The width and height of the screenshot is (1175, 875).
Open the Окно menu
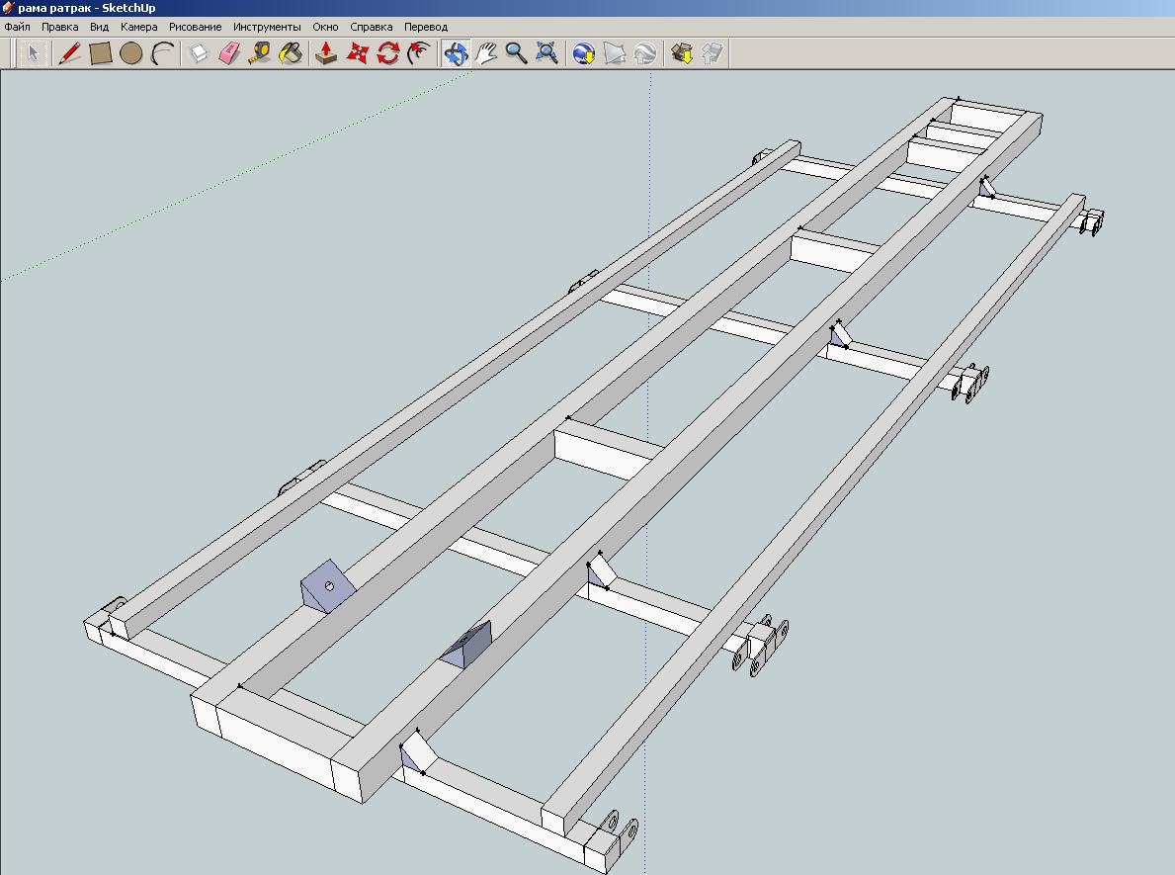[x=325, y=27]
